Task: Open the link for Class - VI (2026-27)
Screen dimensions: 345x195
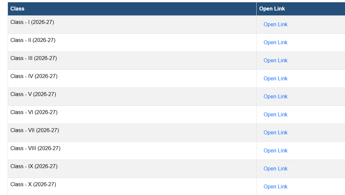Action: click(x=275, y=114)
